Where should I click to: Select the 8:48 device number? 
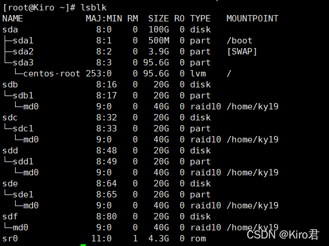coord(107,150)
